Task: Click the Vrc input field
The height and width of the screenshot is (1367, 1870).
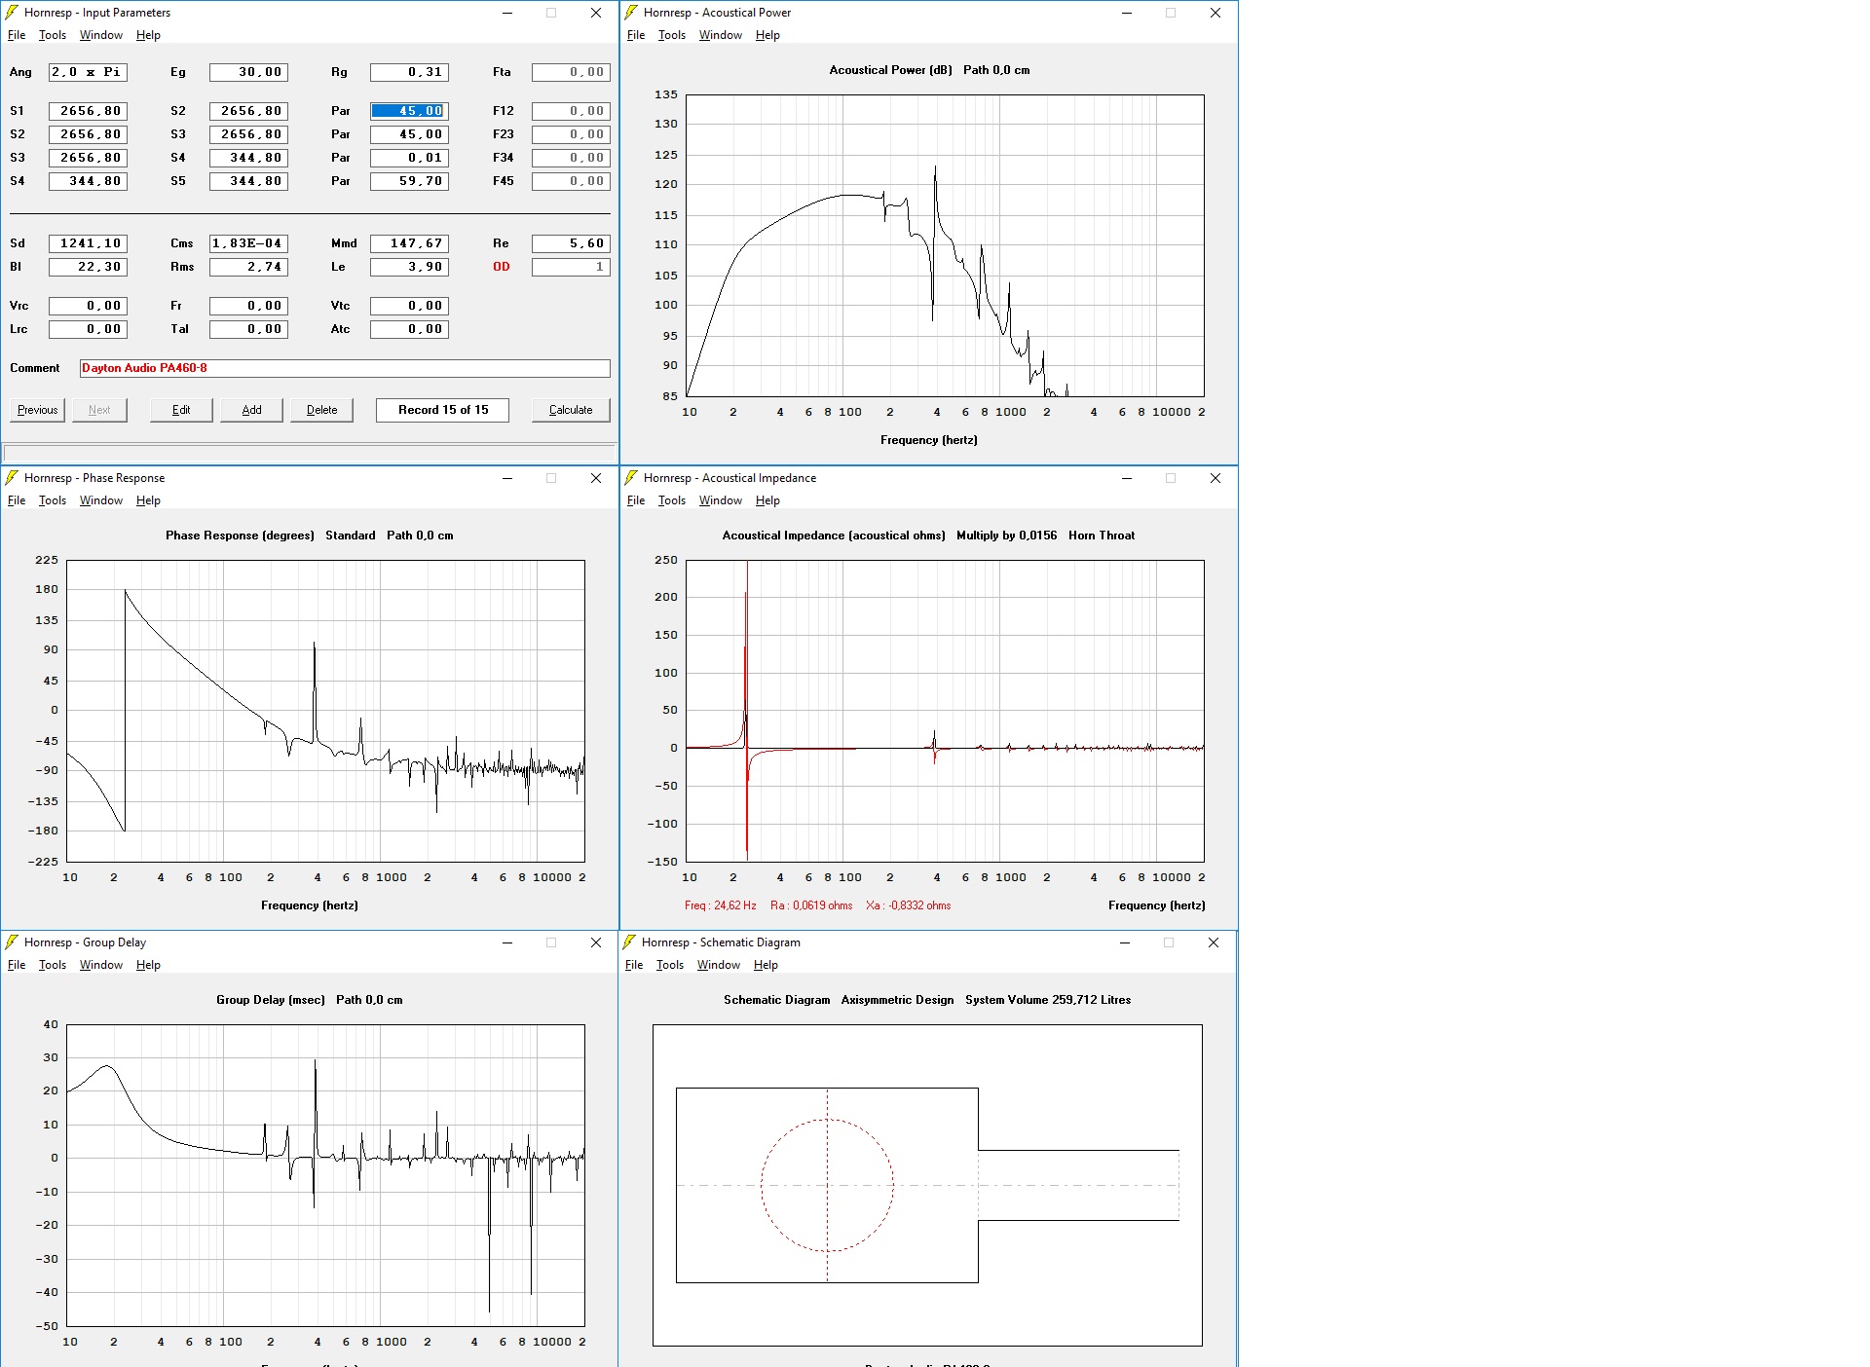Action: point(88,306)
